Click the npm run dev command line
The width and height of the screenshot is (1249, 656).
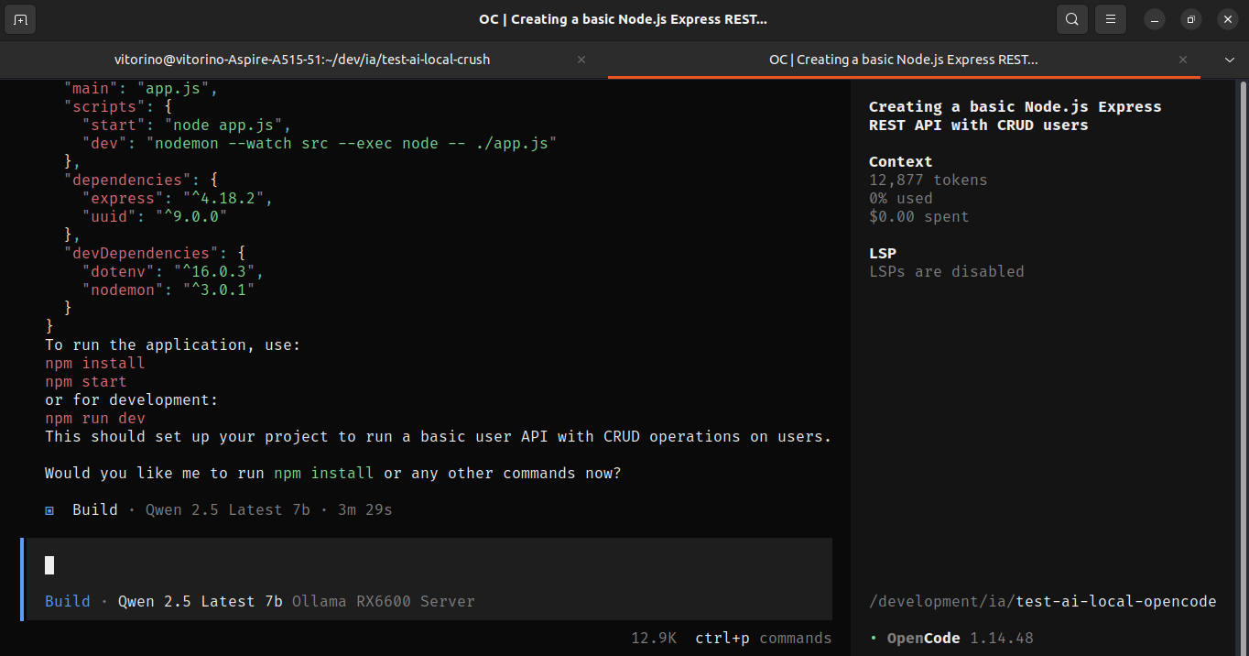coord(95,418)
